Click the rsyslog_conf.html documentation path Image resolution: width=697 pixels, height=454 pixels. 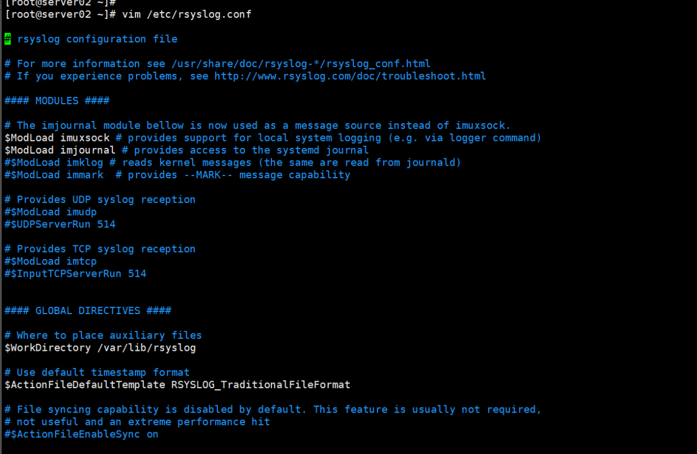[x=301, y=64]
